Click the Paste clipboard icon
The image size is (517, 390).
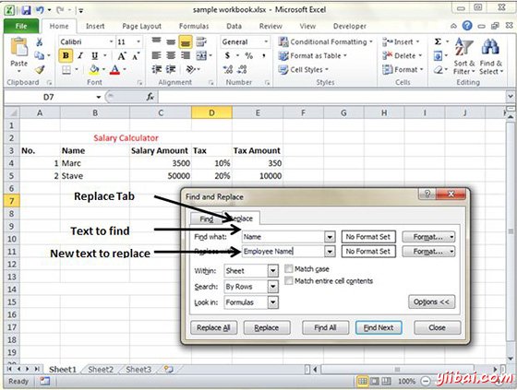pos(18,47)
